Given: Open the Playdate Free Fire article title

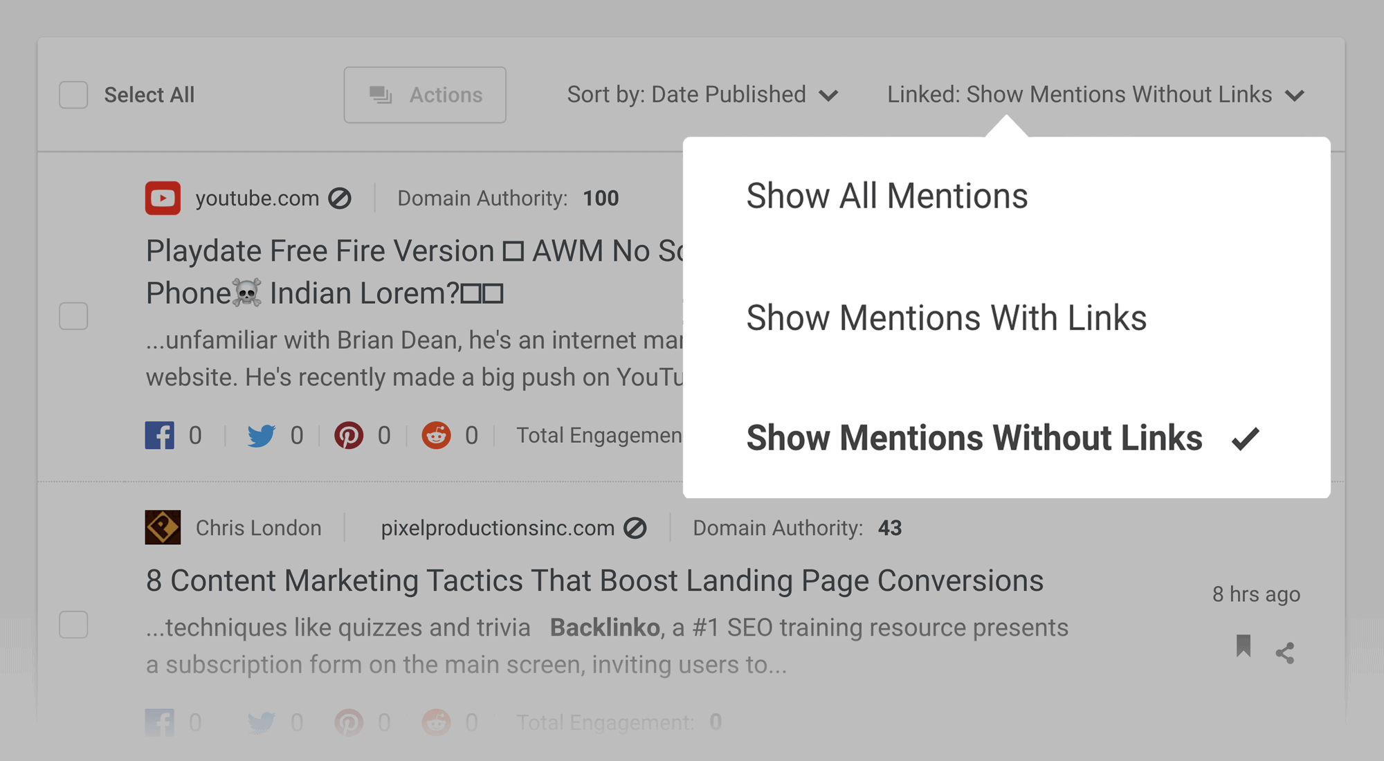Looking at the screenshot, I should 346,250.
